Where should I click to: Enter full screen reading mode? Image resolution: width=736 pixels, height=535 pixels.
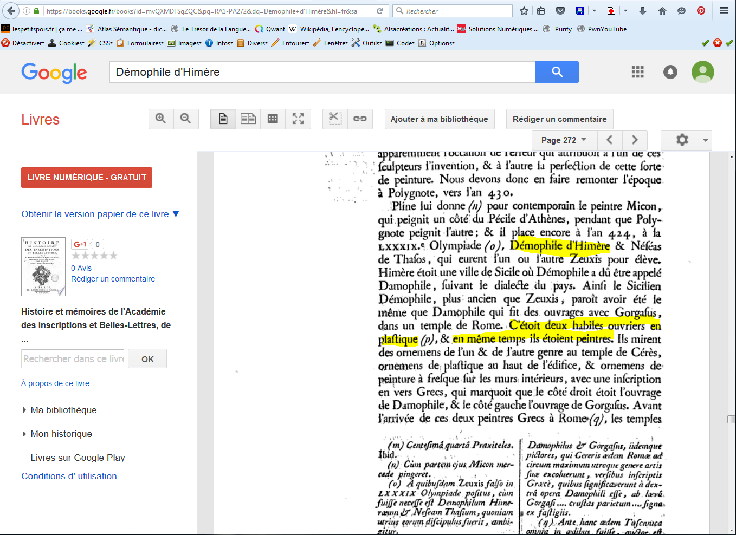[x=298, y=119]
